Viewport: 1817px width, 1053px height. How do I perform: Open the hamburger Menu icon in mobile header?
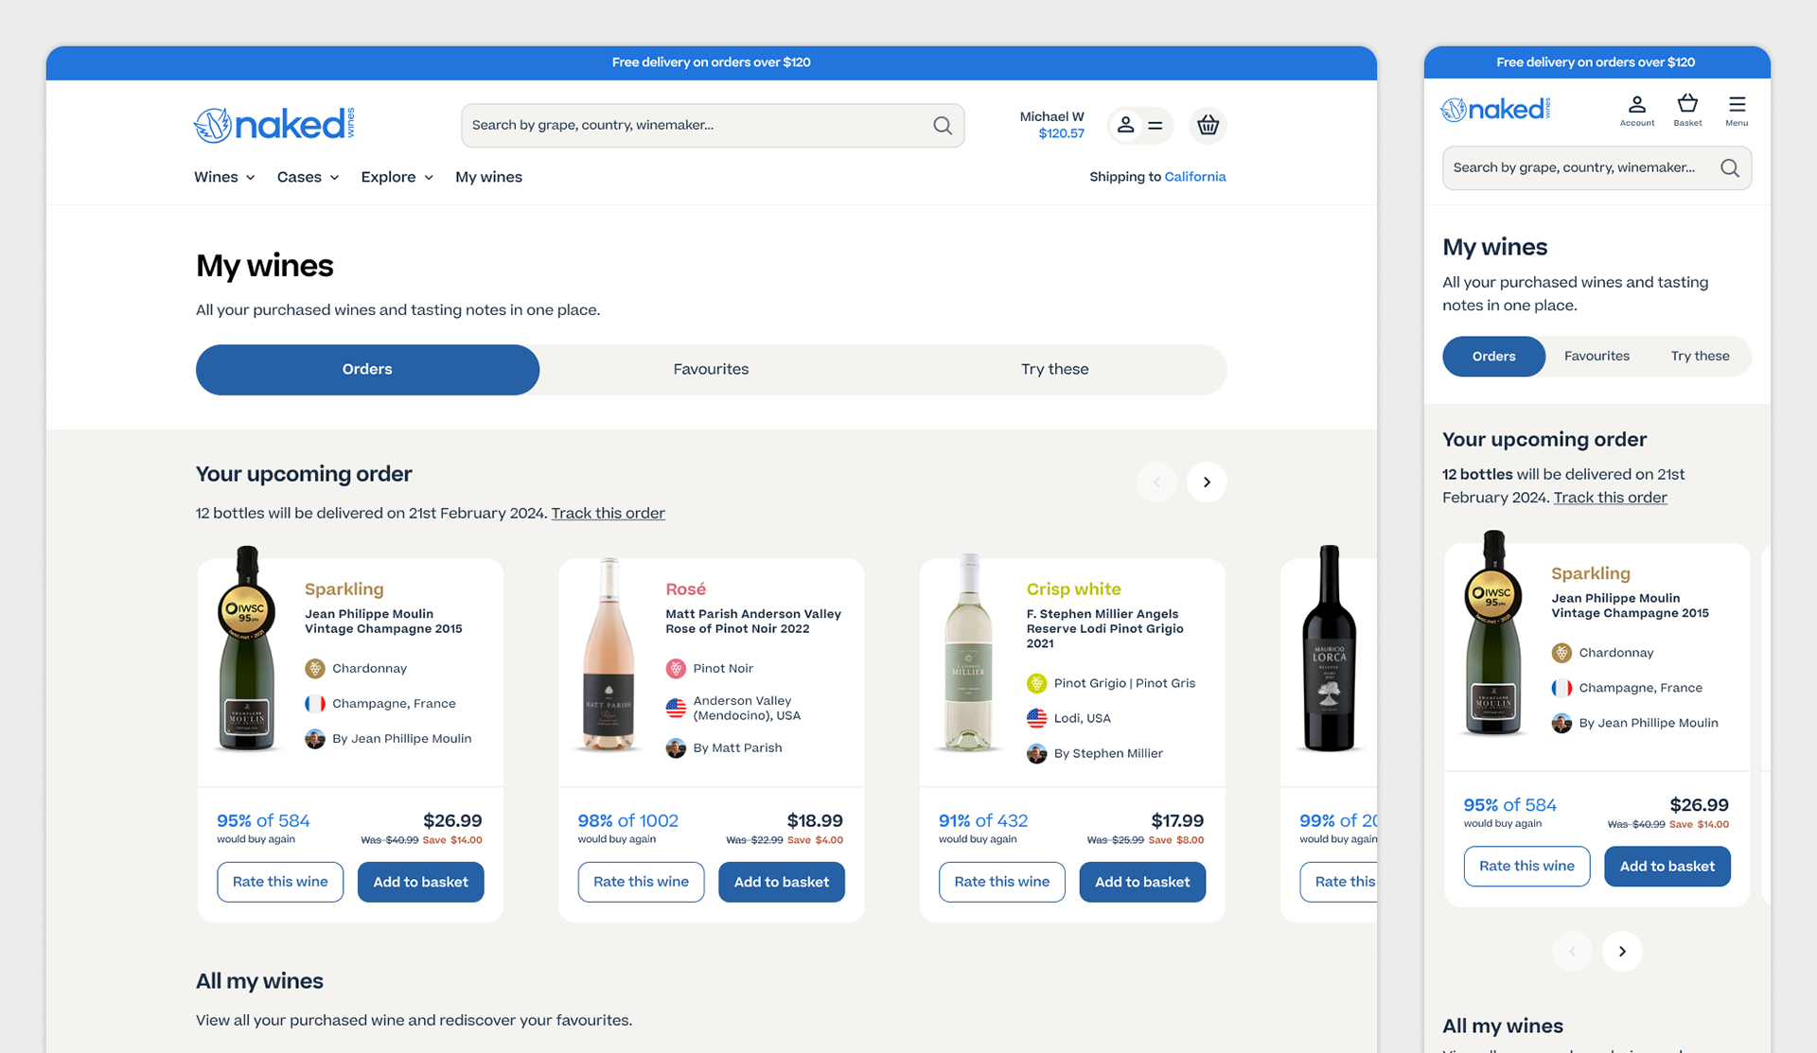point(1737,110)
